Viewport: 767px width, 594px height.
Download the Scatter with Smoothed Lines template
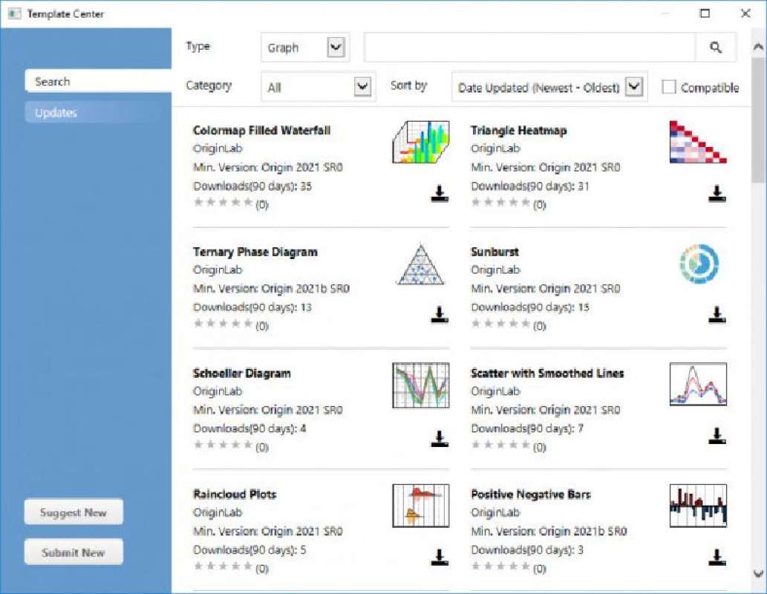click(x=717, y=437)
